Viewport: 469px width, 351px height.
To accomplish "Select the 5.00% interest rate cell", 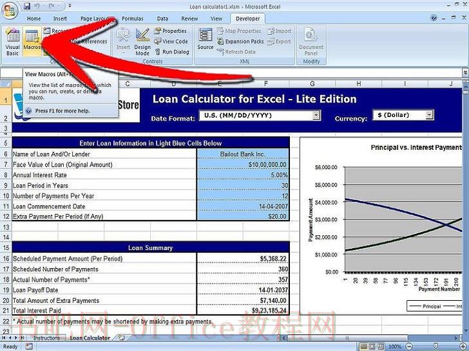I will point(243,175).
